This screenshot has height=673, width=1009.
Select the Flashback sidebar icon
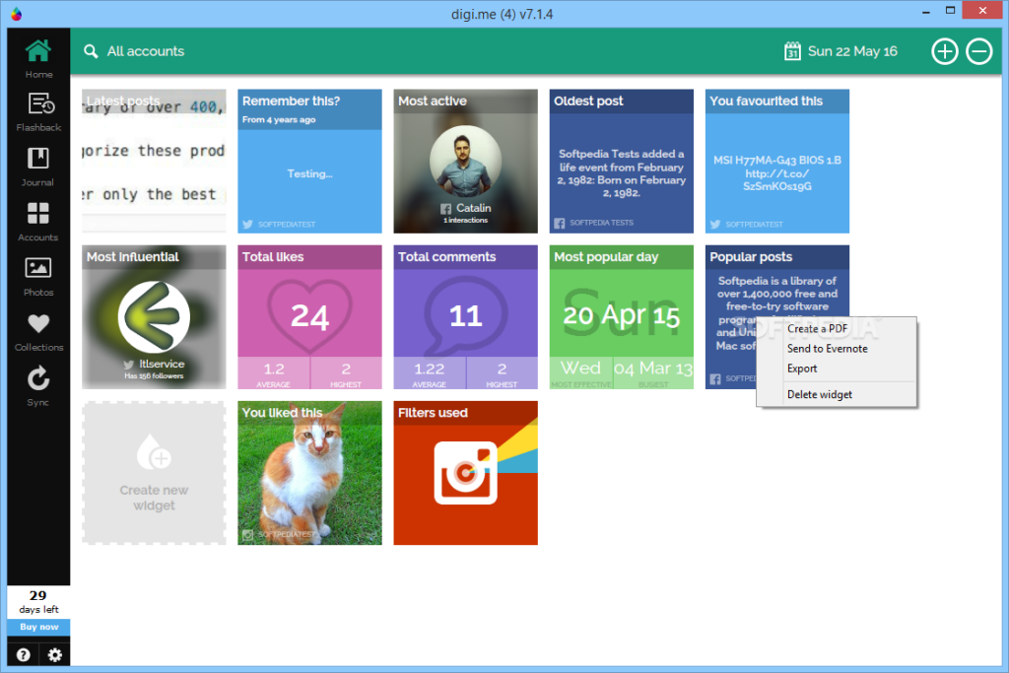[x=37, y=110]
